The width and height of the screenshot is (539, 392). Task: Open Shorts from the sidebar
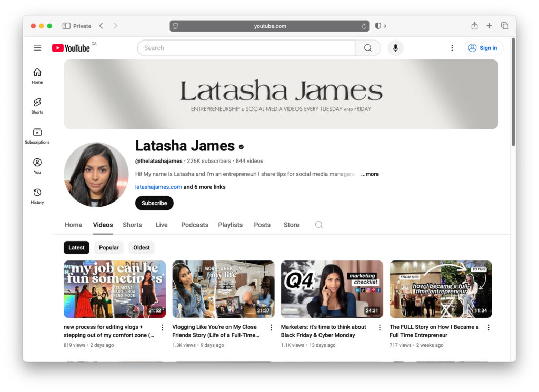pos(37,106)
